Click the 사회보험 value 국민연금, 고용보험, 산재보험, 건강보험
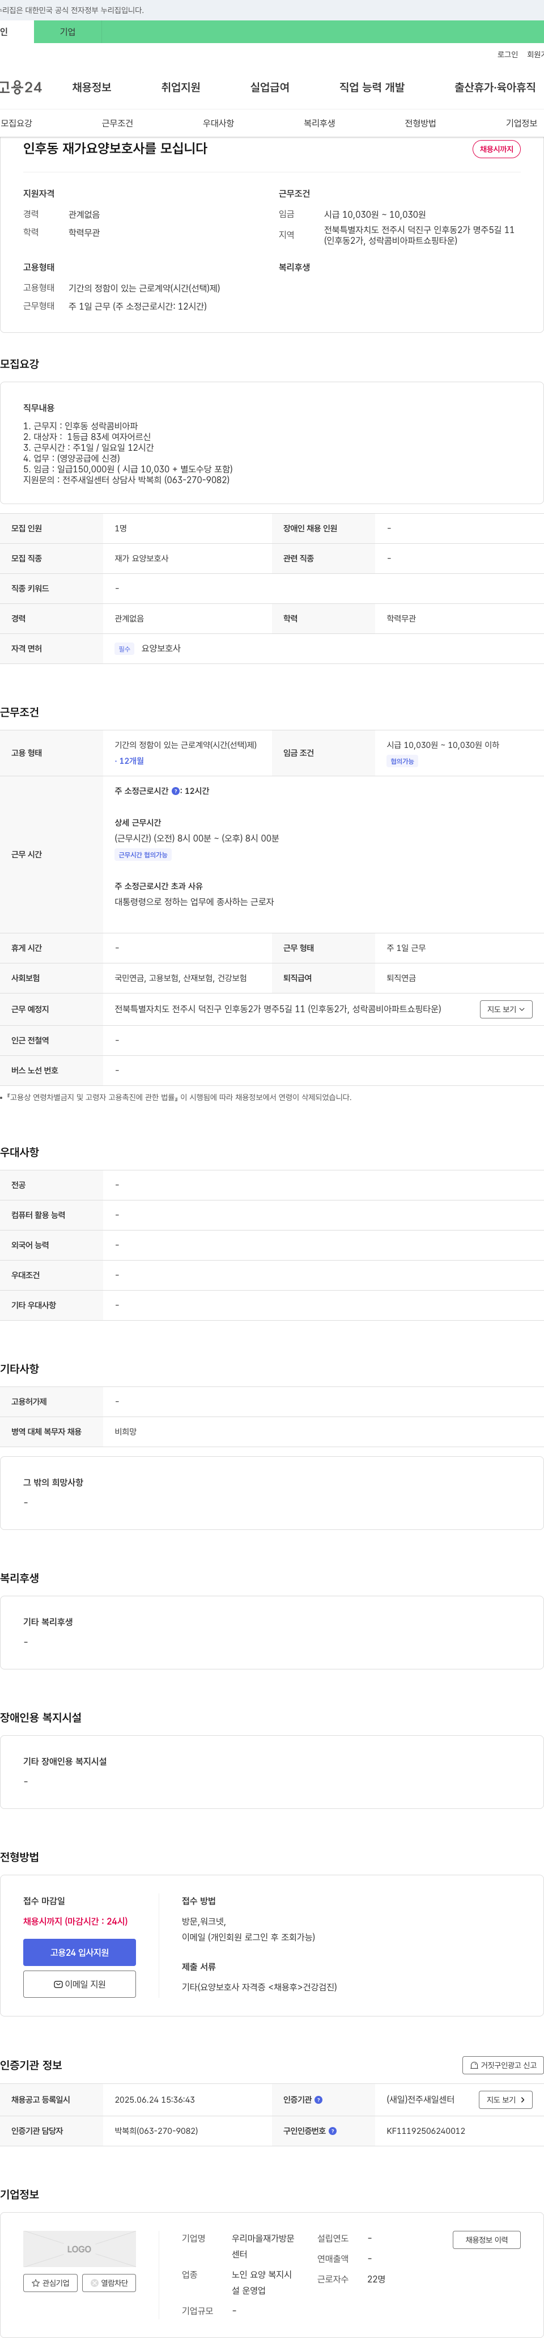Image resolution: width=544 pixels, height=2338 pixels. pyautogui.click(x=180, y=978)
